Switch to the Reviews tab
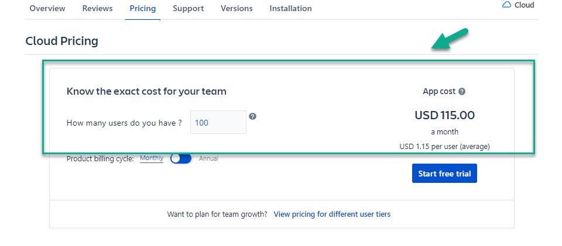The height and width of the screenshot is (246, 562). pos(98,9)
